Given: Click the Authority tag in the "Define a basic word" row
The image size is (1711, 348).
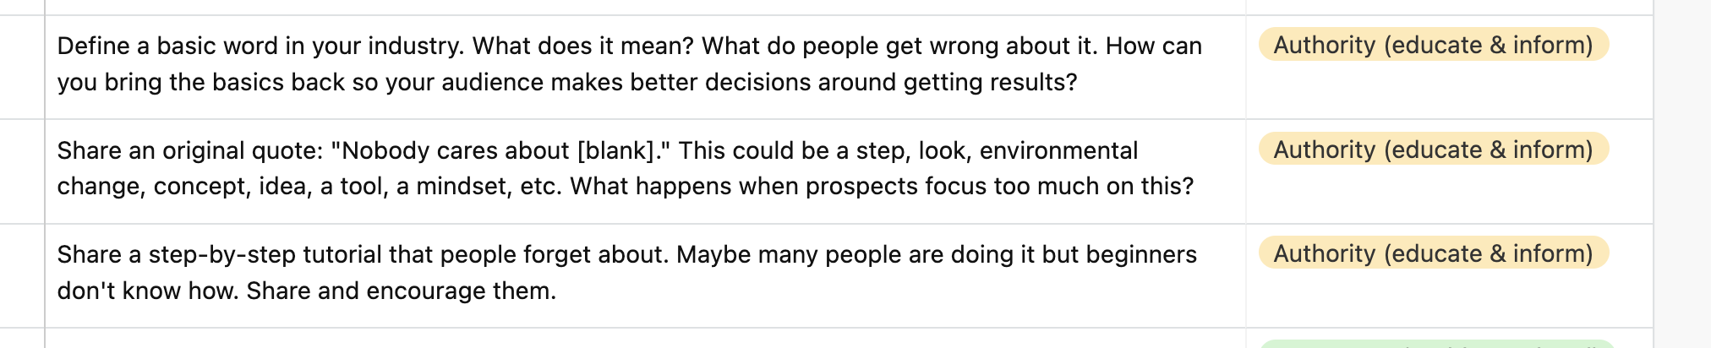Looking at the screenshot, I should [1433, 45].
